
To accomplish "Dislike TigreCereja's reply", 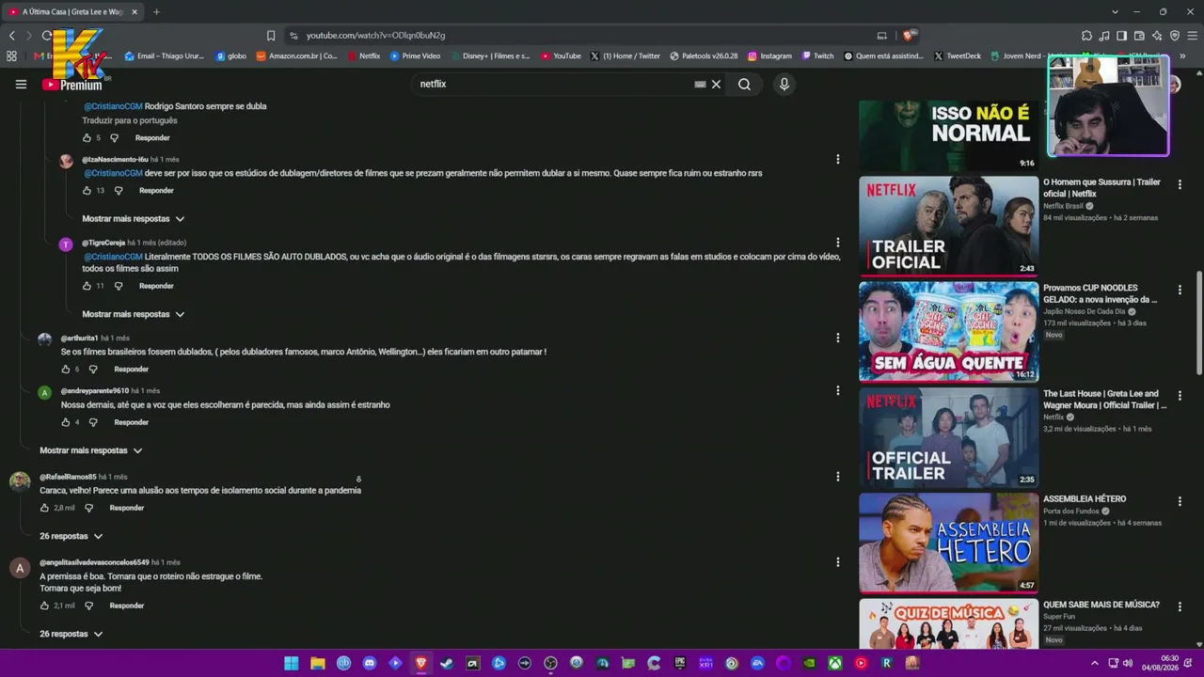I will tap(119, 286).
